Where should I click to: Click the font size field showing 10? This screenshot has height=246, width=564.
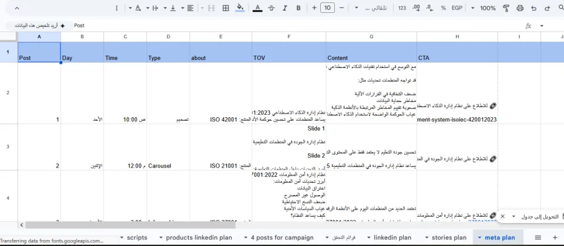coord(327,8)
